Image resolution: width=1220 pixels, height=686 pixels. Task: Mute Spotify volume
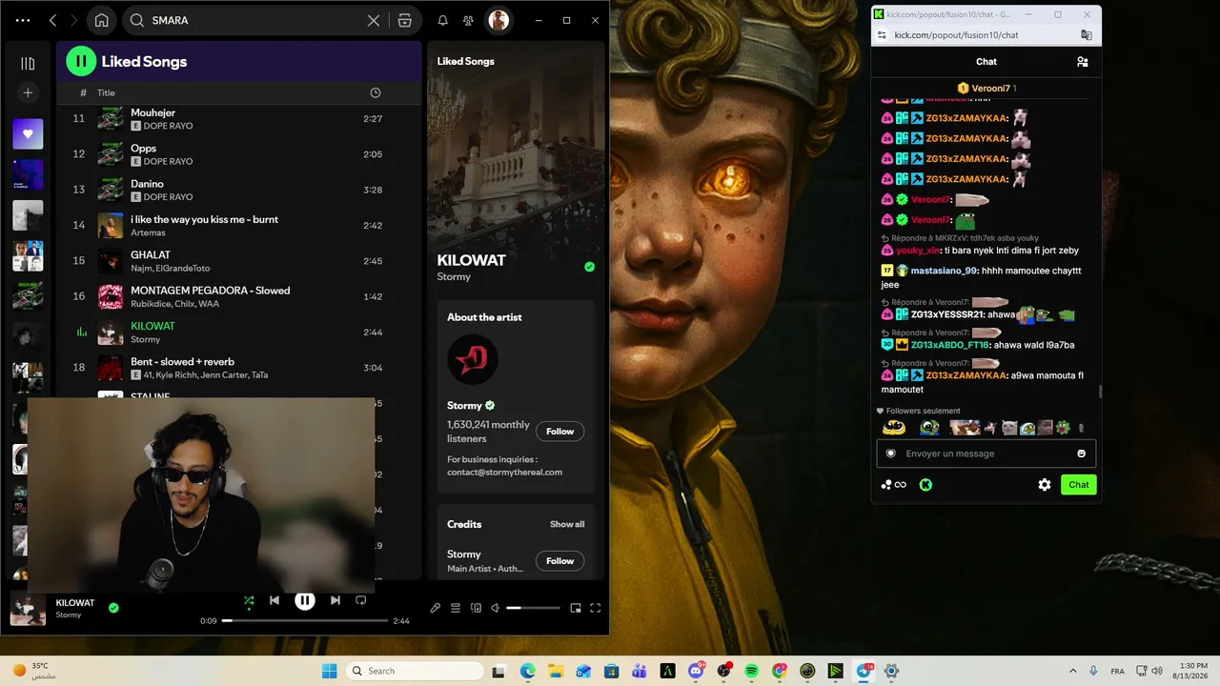[x=495, y=608]
